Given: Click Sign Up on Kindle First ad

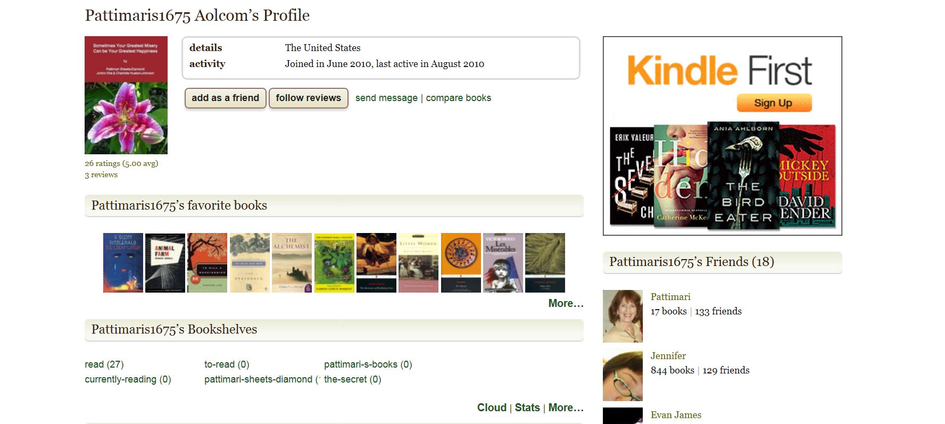Looking at the screenshot, I should (774, 103).
